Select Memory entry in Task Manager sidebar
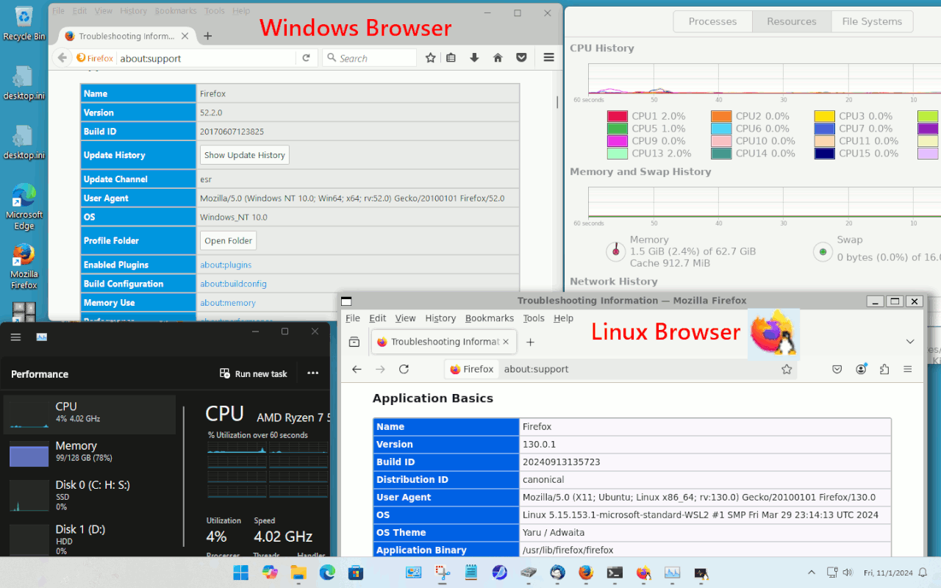The height and width of the screenshot is (588, 941). pos(90,453)
